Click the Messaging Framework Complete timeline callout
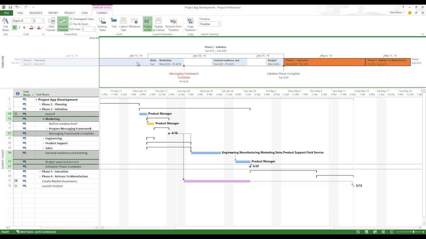Viewport: 426px width, 239px height. click(184, 75)
